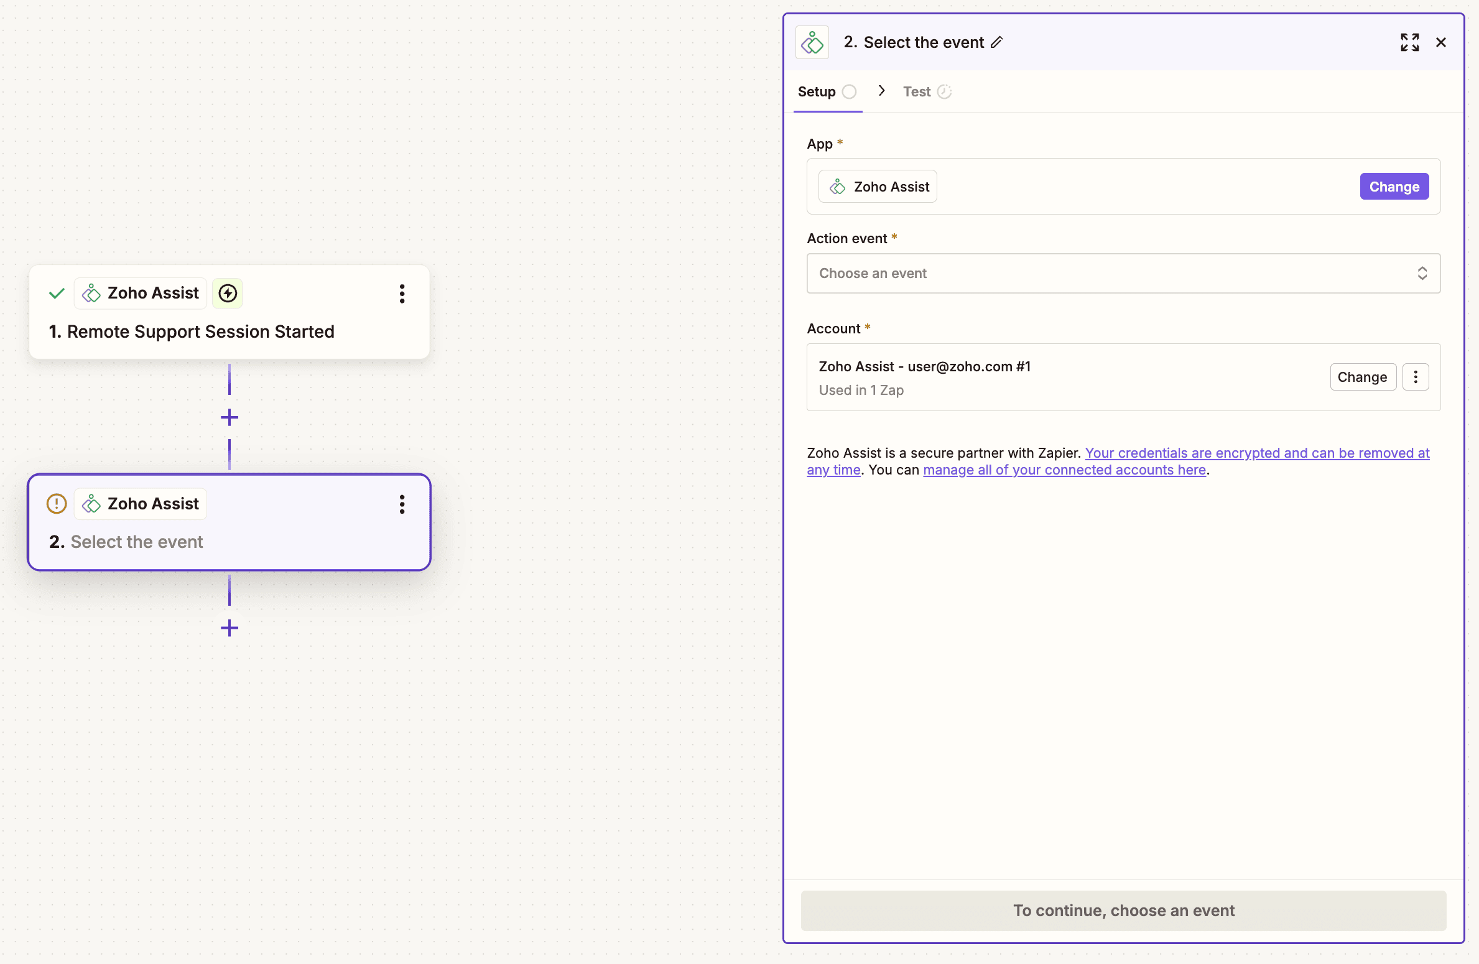Open manage all connected accounts link

[1064, 470]
